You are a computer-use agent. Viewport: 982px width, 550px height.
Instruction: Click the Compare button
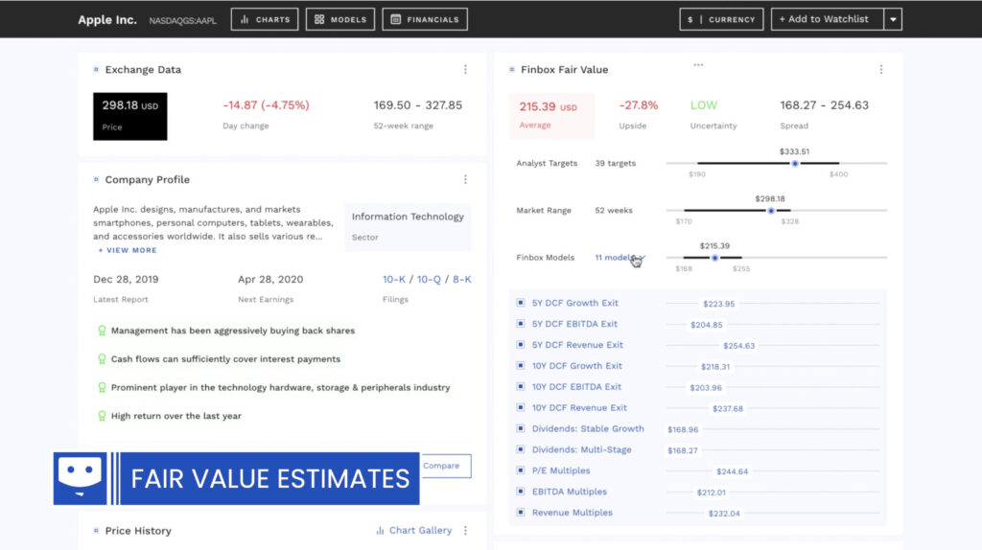445,466
